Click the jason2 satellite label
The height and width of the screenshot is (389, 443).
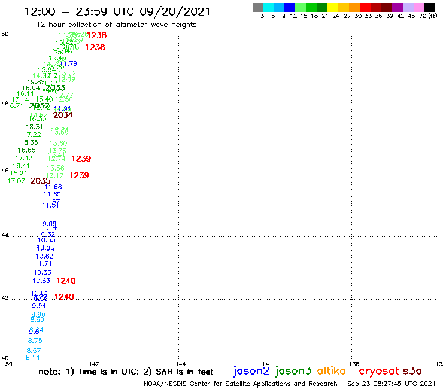click(251, 371)
